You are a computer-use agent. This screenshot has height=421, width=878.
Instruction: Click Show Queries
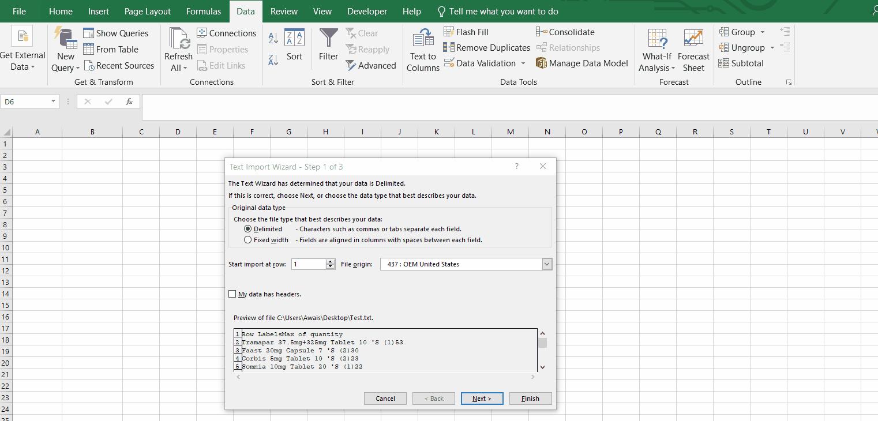point(115,33)
